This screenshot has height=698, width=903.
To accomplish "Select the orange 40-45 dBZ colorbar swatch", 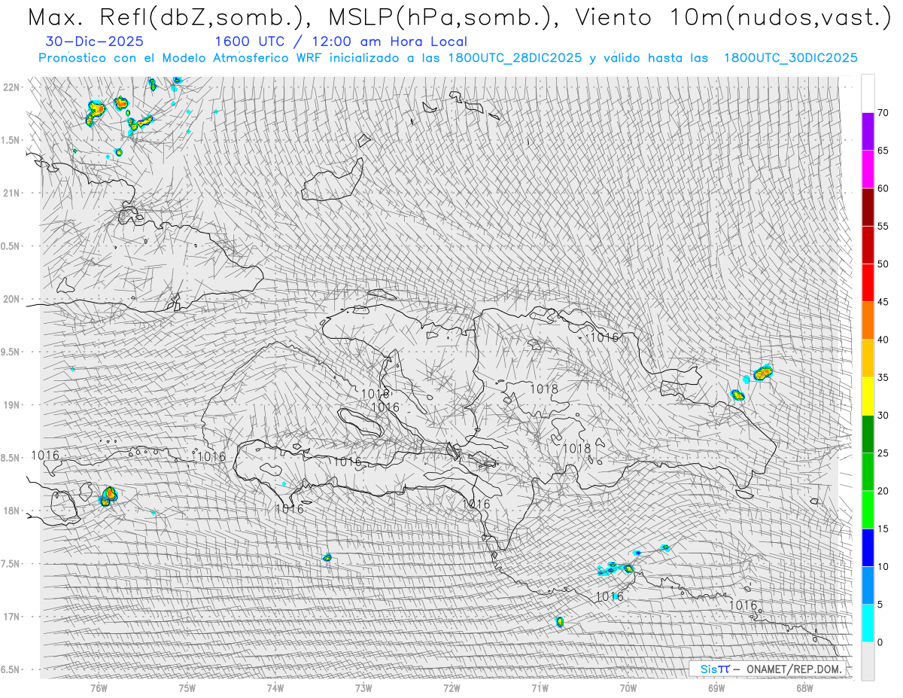I will (x=868, y=321).
